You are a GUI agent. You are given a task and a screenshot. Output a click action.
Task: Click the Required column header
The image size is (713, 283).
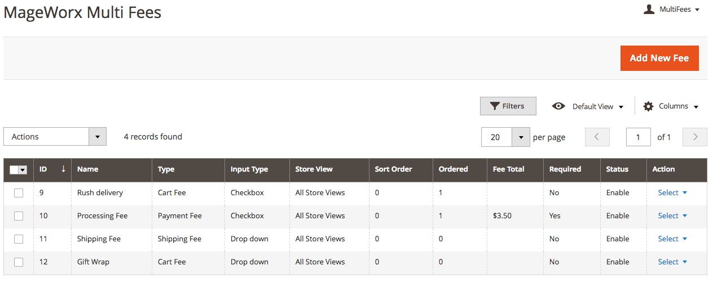pyautogui.click(x=572, y=169)
